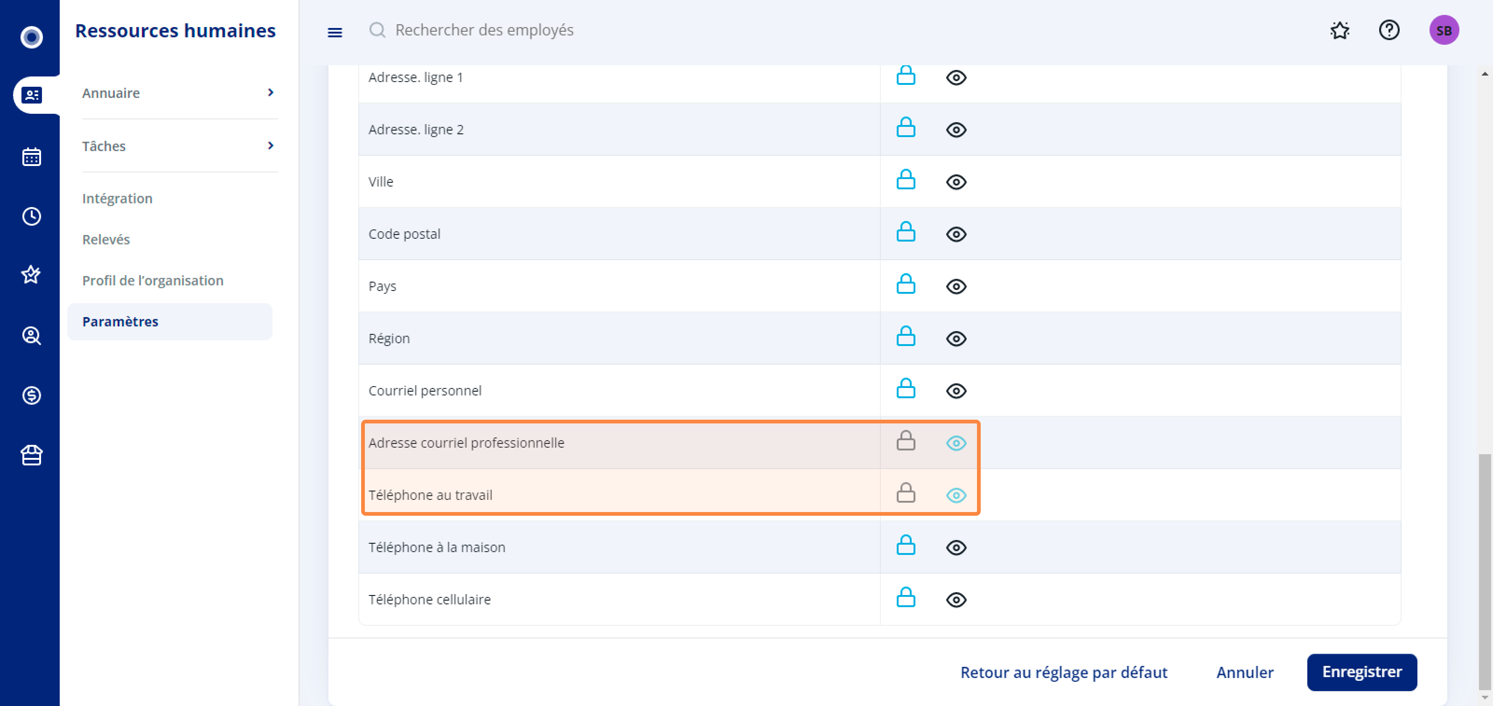Screen dimensions: 1493x706
Task: Toggle eye for Adresse courriel professionnelle
Action: [956, 443]
